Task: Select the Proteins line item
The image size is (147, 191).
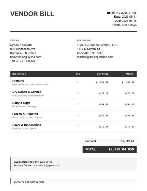Action: [x=73, y=83]
